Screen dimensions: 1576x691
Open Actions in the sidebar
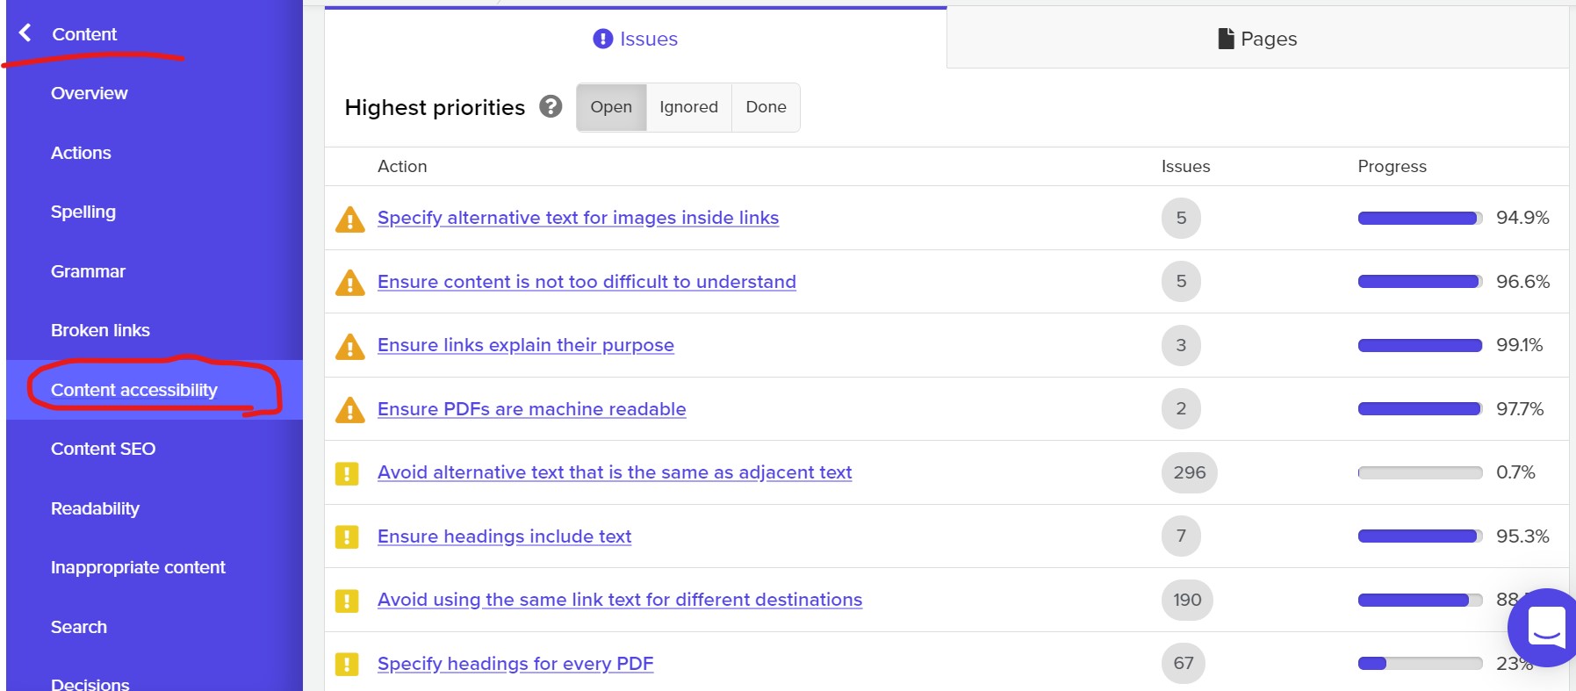coord(81,153)
